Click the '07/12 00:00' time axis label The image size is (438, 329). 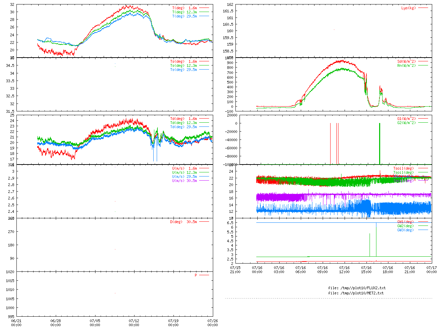tap(134, 323)
